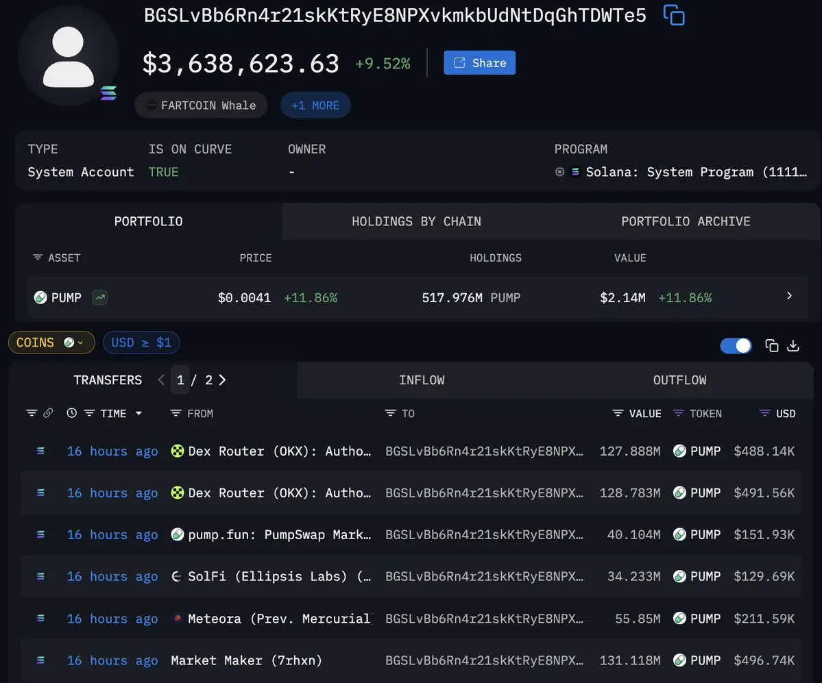Open Market Maker (7rhxn) sender link
Viewport: 822px width, 683px height.
pos(246,660)
